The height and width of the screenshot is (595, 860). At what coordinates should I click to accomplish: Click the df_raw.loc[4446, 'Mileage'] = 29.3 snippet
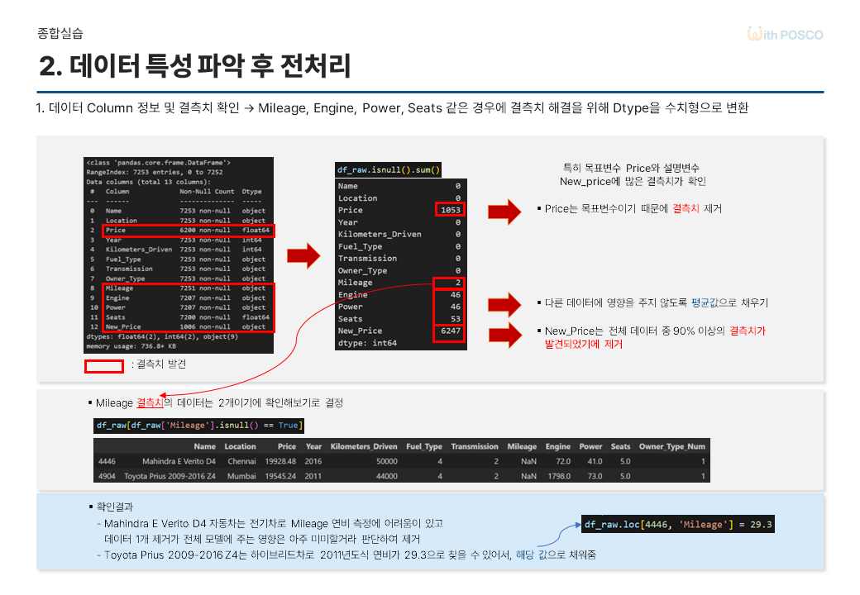point(677,524)
